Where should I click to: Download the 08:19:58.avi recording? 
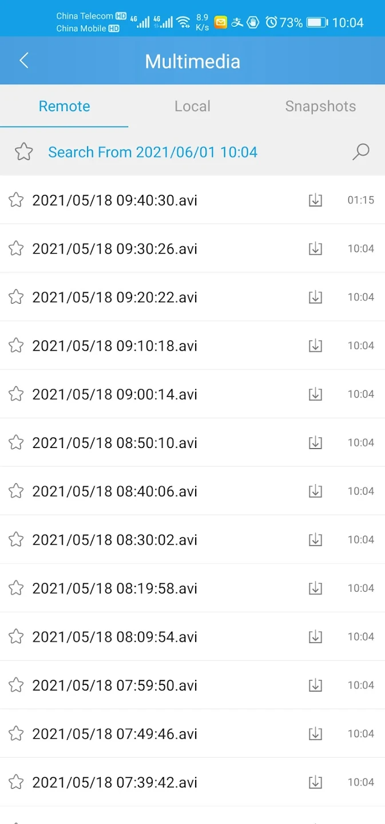click(315, 588)
